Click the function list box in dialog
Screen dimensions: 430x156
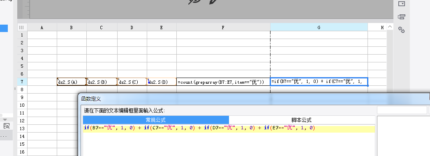[403, 136]
